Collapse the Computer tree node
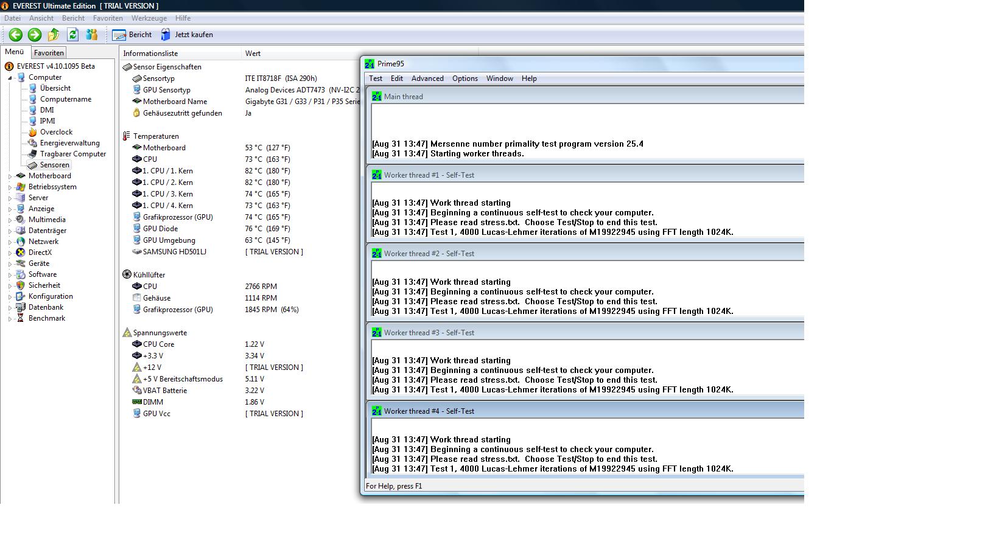985x533 pixels. (x=10, y=78)
